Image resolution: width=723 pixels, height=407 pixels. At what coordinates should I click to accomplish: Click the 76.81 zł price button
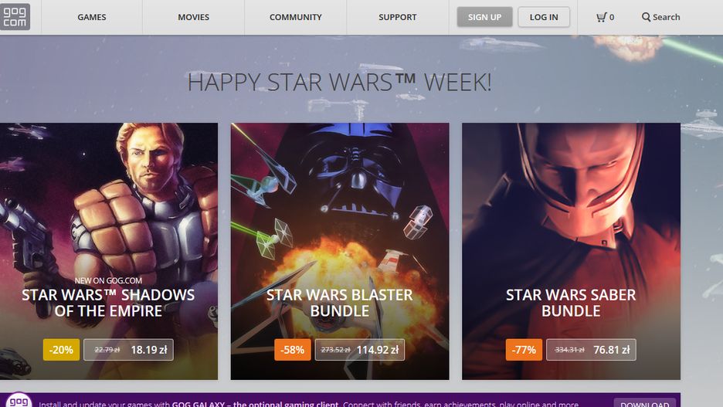click(x=591, y=350)
